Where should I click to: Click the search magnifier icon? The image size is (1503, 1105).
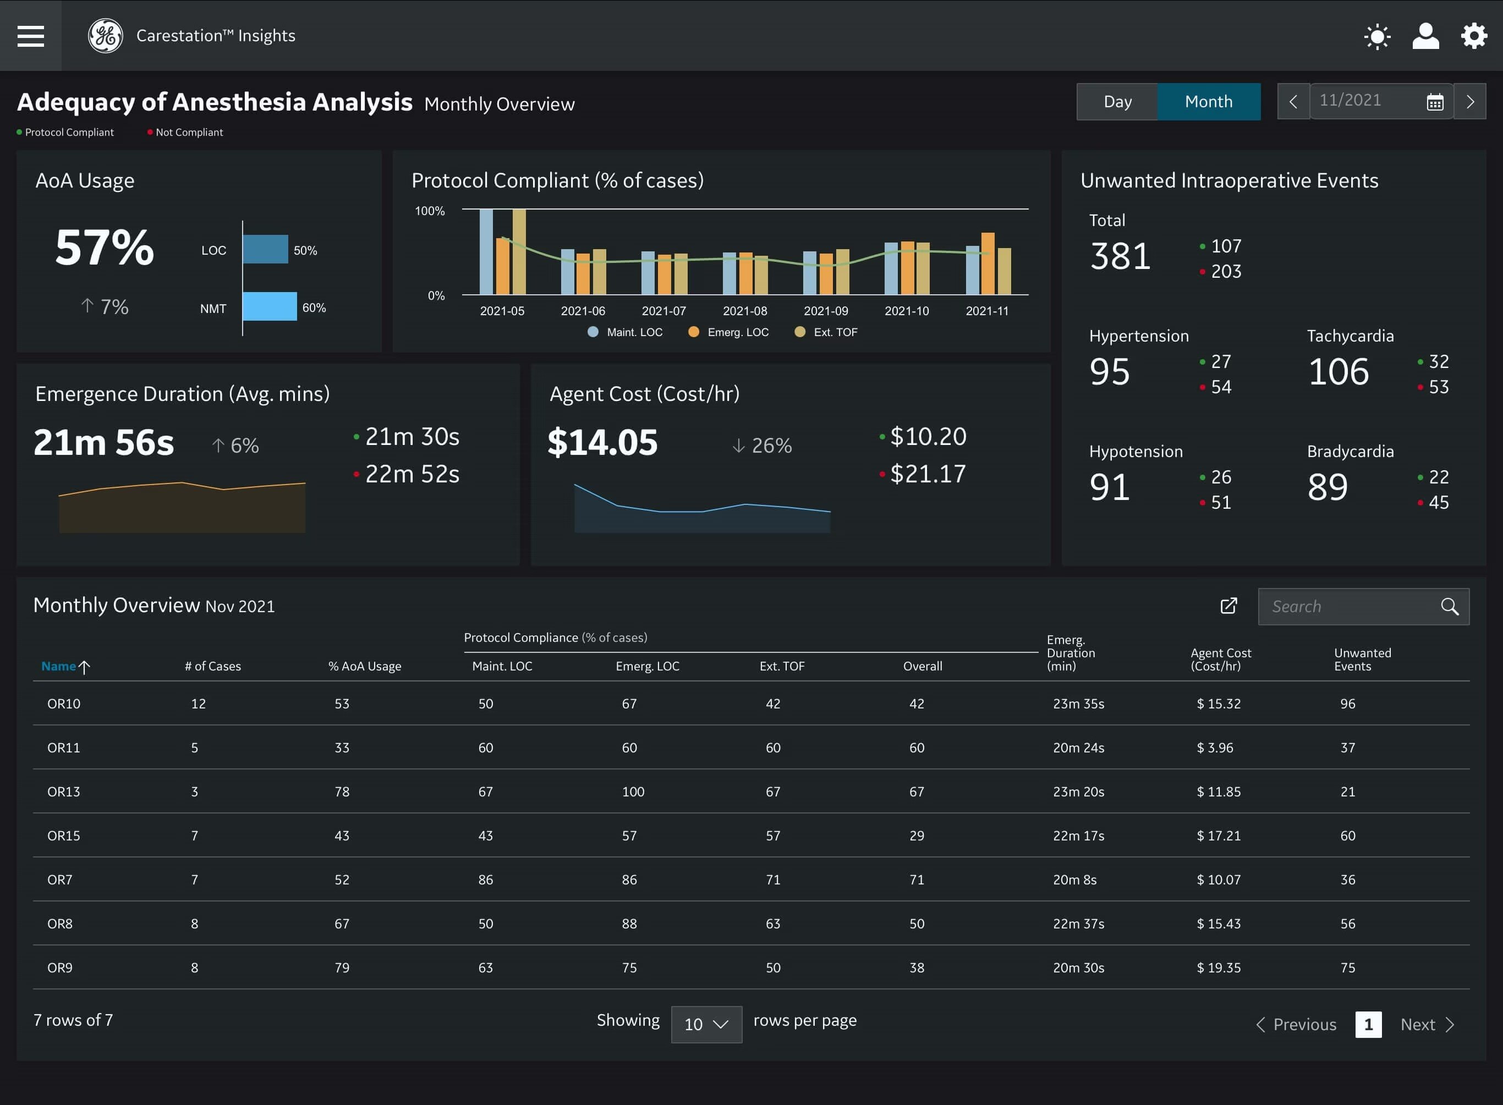1450,607
